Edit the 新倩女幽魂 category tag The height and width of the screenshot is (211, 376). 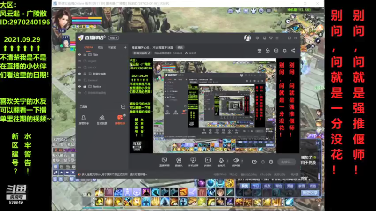[x=141, y=53]
